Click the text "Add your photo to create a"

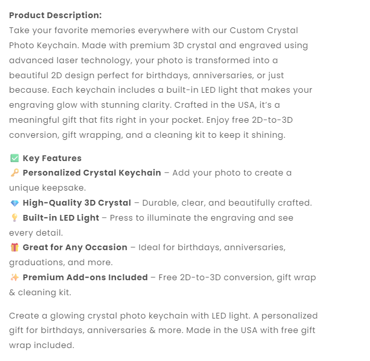click(232, 173)
